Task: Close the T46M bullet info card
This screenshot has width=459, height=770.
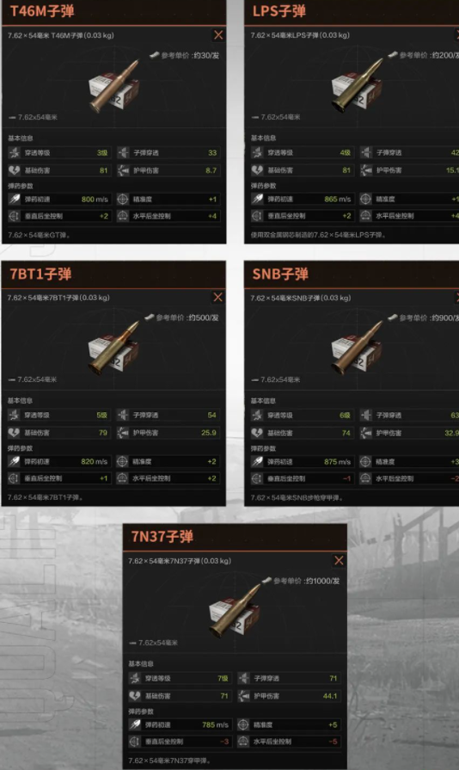Action: point(218,35)
